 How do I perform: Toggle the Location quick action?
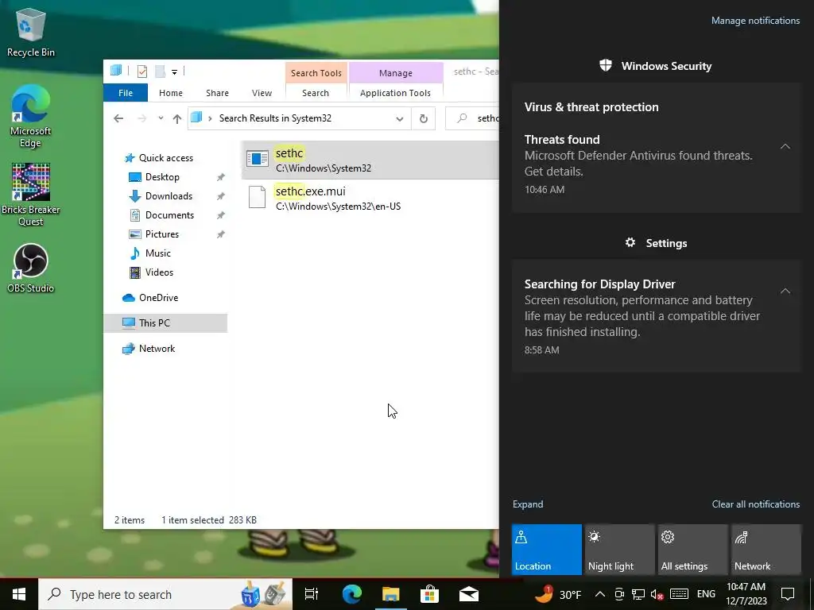[547, 550]
